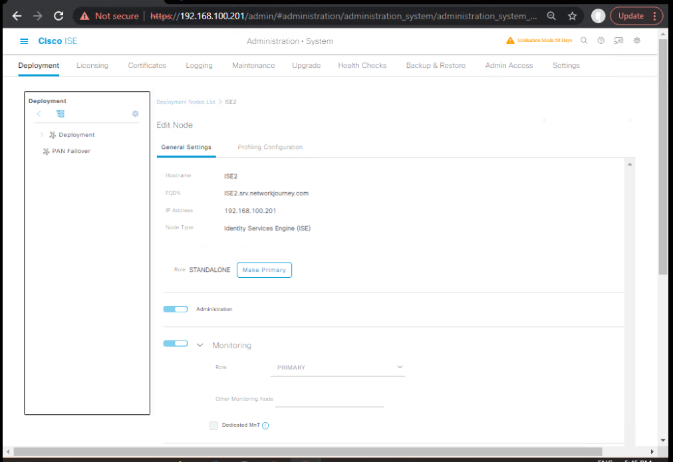Open the ISE help question mark icon
The width and height of the screenshot is (673, 462).
click(x=601, y=41)
